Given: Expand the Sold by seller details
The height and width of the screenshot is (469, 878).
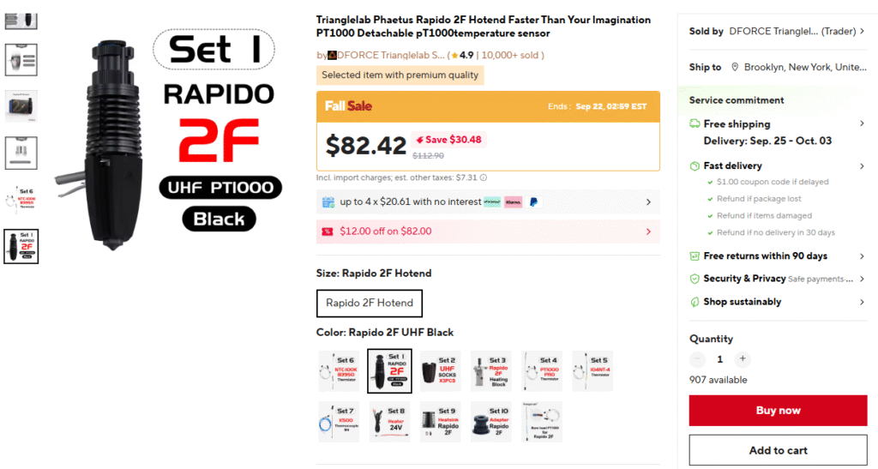Looking at the screenshot, I should (x=861, y=32).
